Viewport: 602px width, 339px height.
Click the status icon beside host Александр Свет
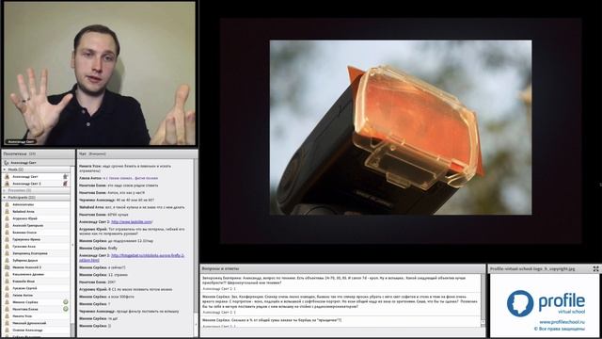pos(66,176)
